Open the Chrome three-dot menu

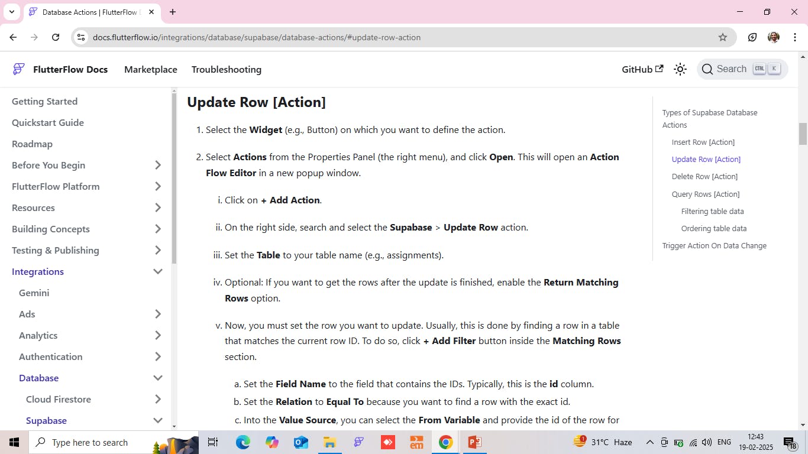tap(795, 37)
